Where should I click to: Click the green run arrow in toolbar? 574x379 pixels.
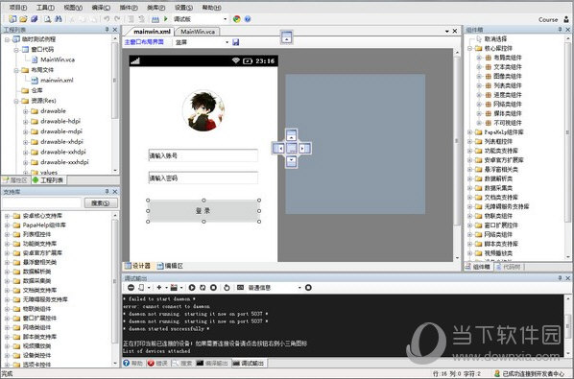pyautogui.click(x=166, y=19)
